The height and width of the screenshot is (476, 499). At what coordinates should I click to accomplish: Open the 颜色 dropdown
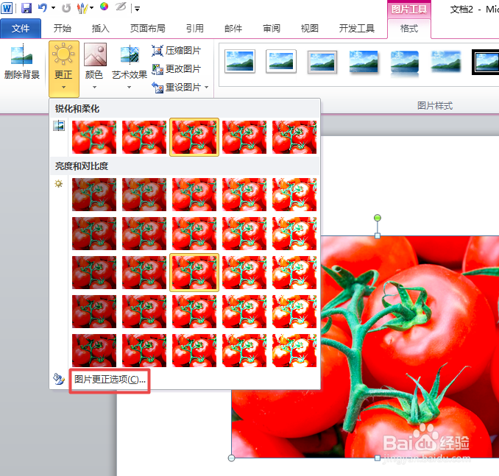(94, 66)
